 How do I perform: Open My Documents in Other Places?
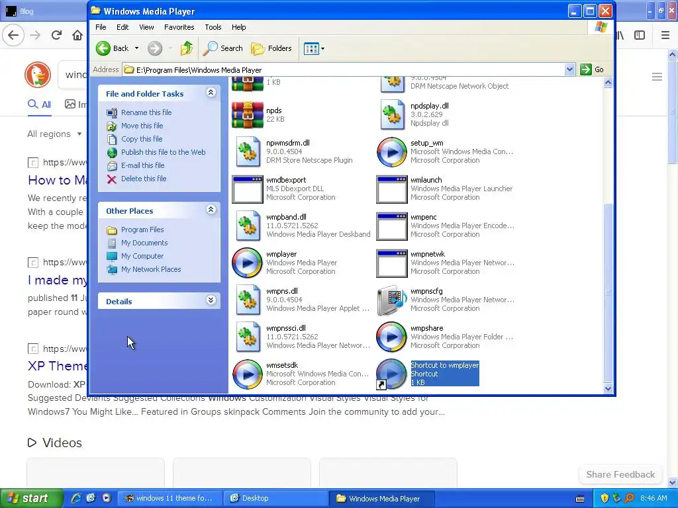click(x=144, y=243)
